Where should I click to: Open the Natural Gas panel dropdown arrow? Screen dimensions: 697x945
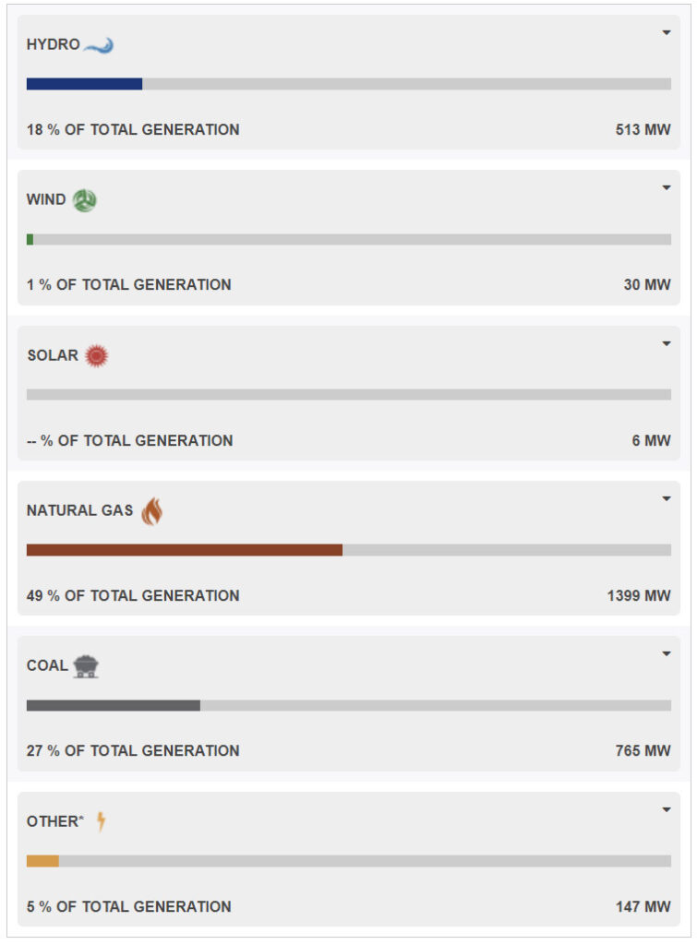point(667,499)
